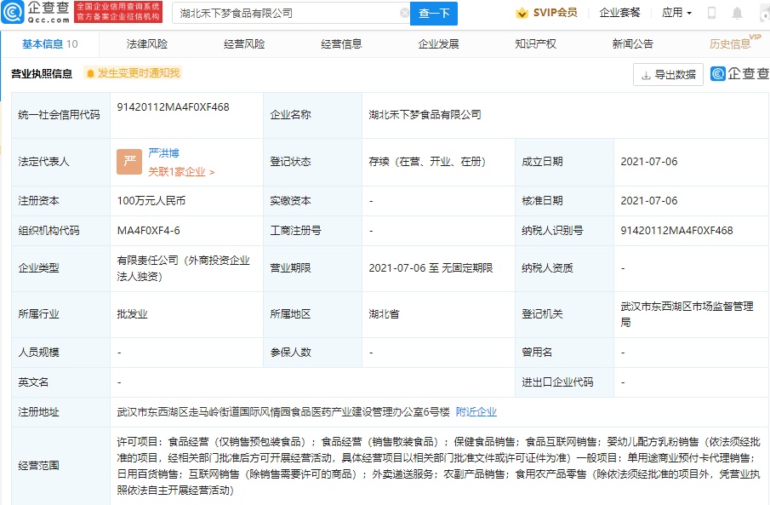Click 核准日期 value 2021-07-06
Image resolution: width=770 pixels, height=505 pixels.
pos(648,201)
